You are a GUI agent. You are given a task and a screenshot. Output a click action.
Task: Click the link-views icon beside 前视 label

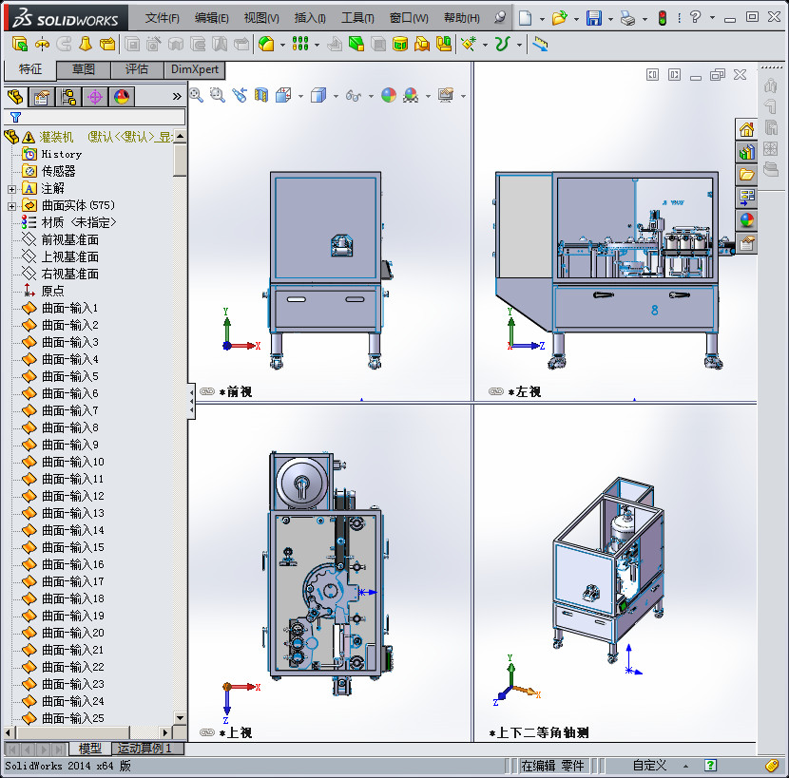coord(207,391)
